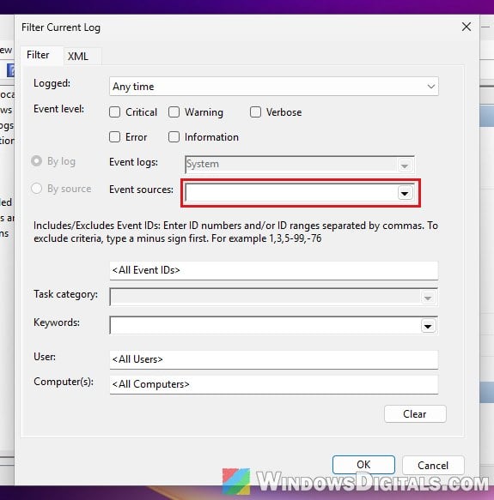This screenshot has height=500, width=494.
Task: Cancel the Filter Current Log dialog
Action: click(x=433, y=465)
